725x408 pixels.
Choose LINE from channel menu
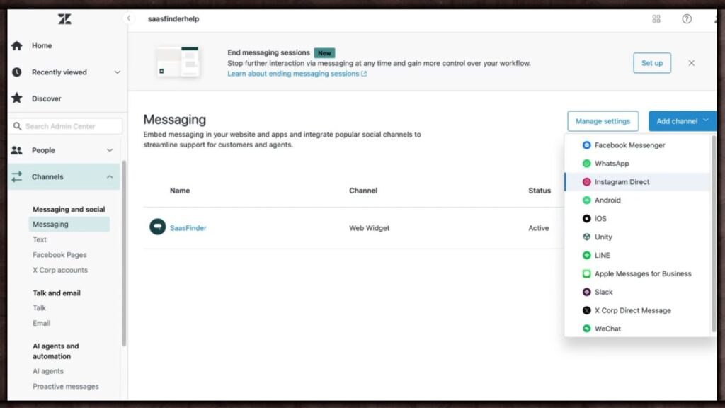[x=637, y=255]
